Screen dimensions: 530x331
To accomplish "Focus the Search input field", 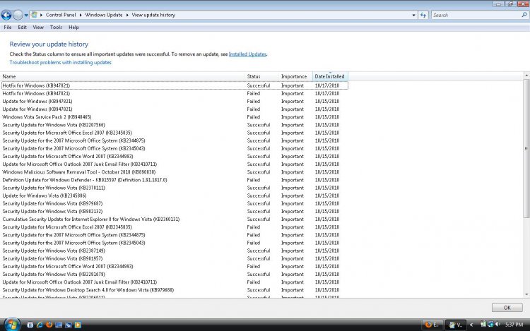I will coord(476,16).
